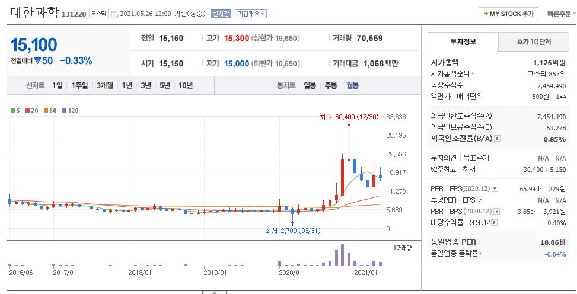Click the red 20-period moving average swatch

(27, 110)
